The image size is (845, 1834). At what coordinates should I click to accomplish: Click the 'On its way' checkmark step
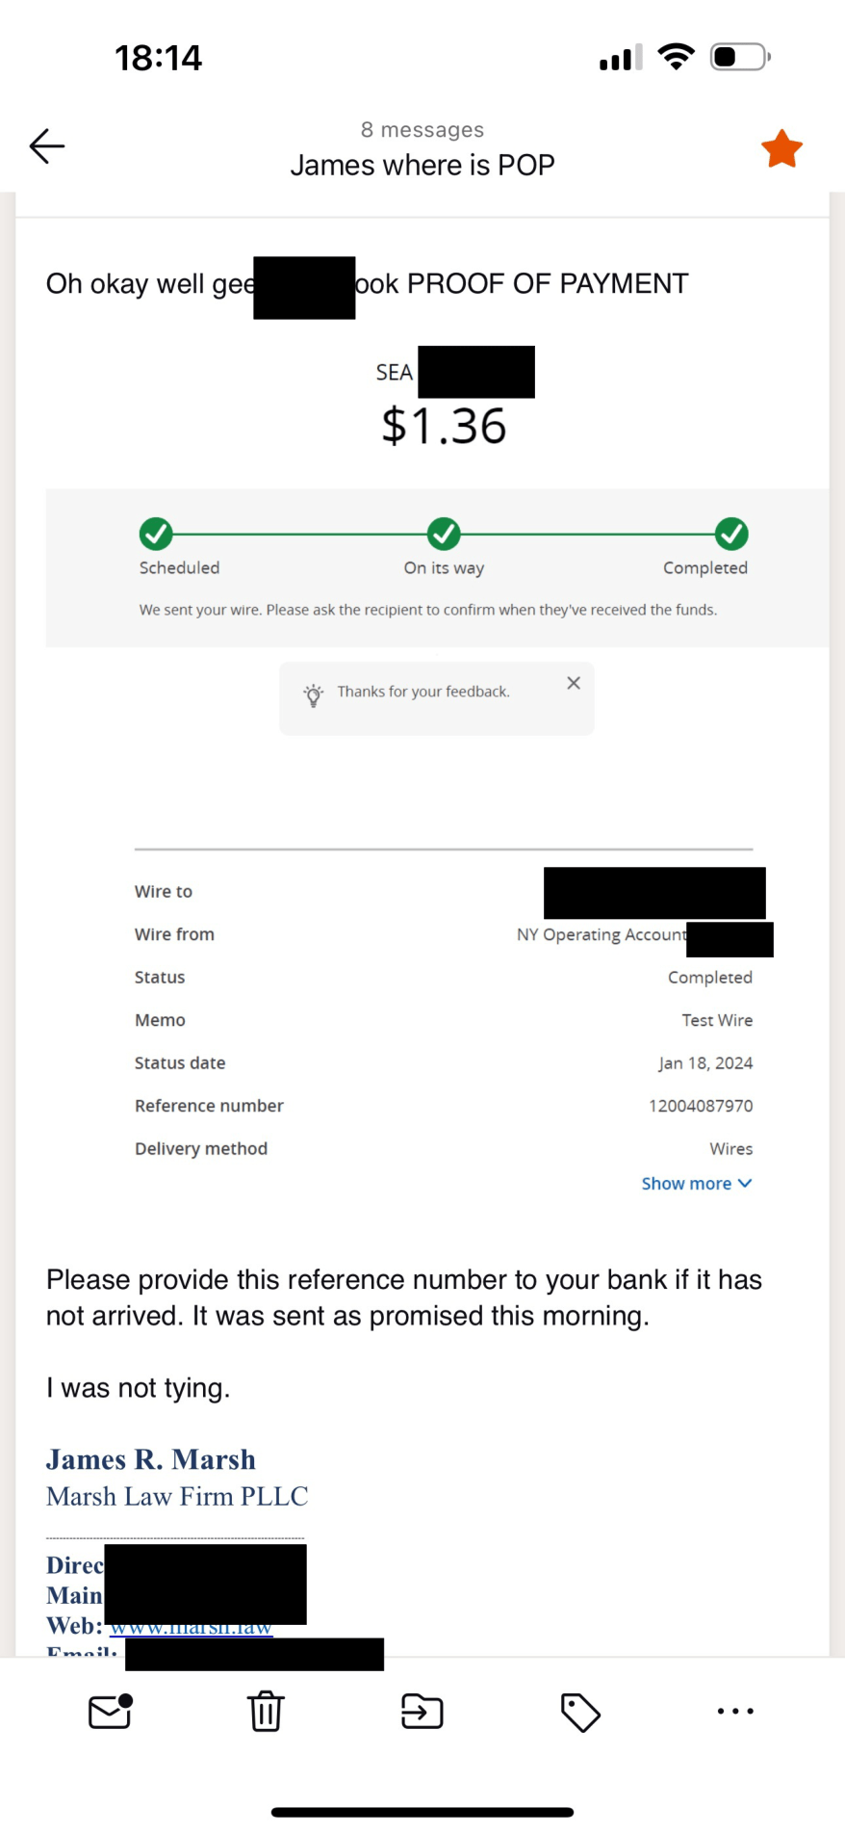coord(444,534)
